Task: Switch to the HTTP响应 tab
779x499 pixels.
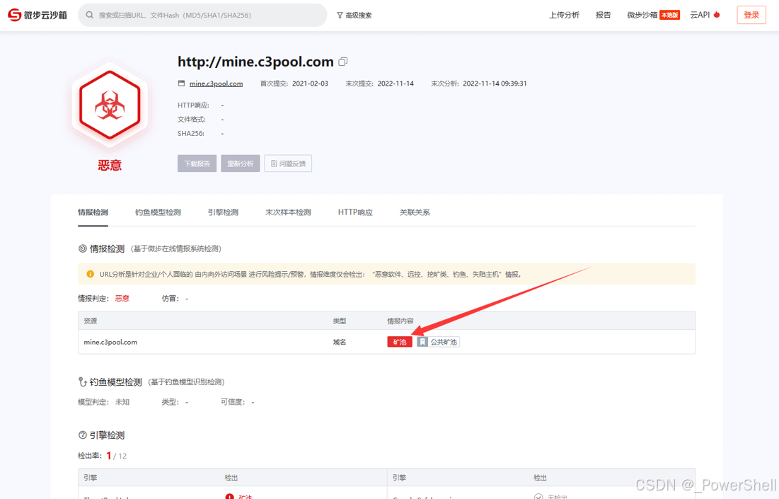Action: pos(355,212)
